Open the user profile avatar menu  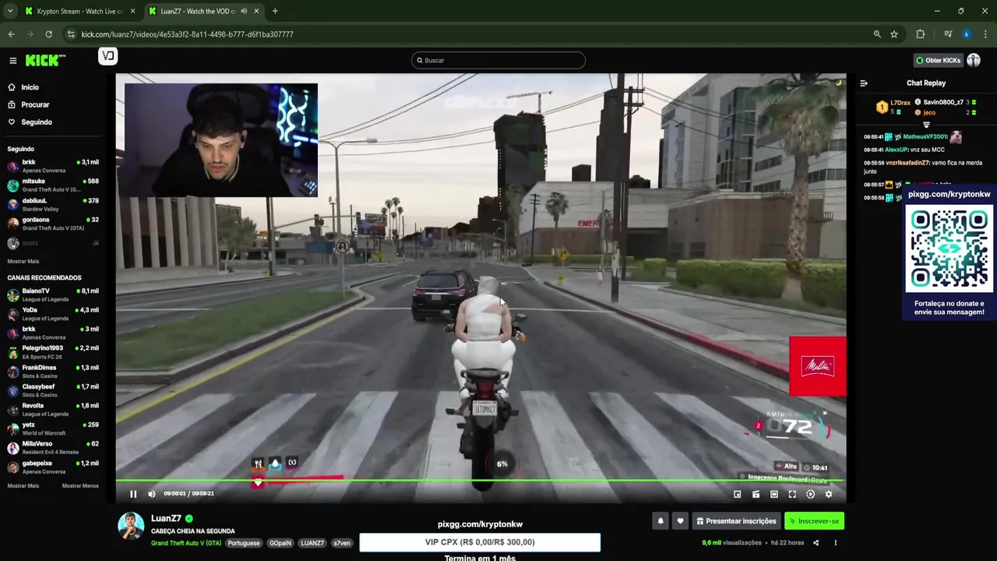tap(974, 60)
